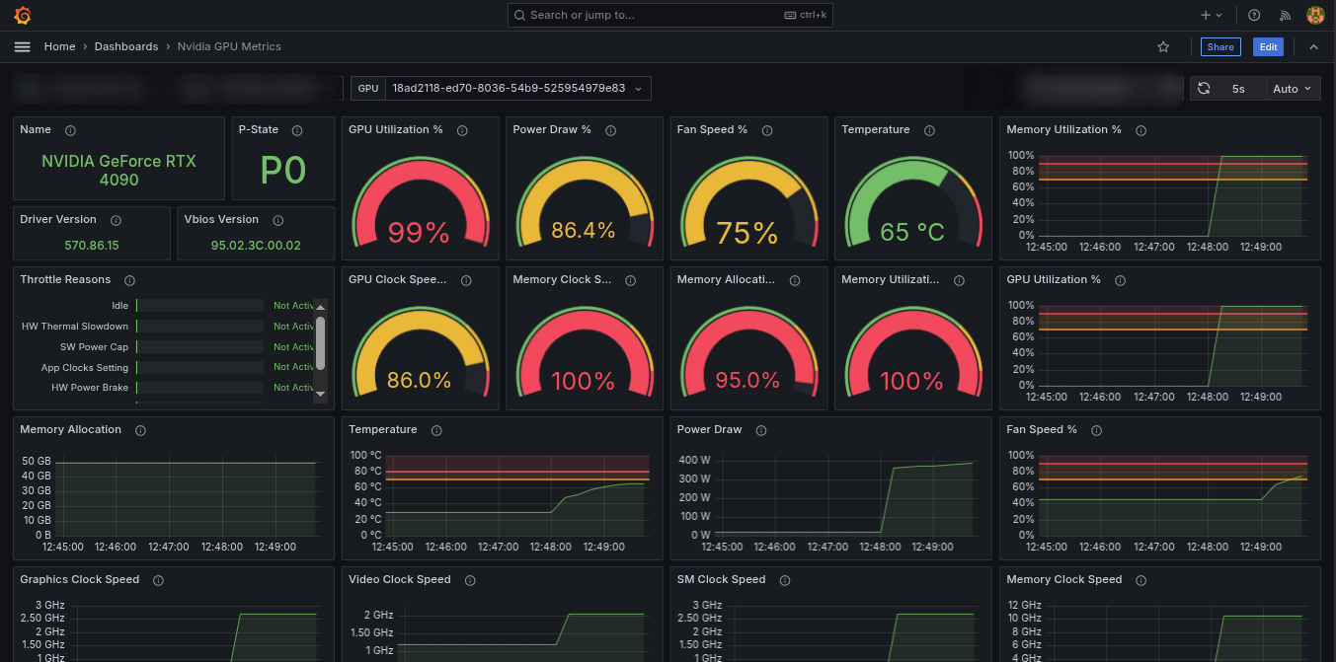This screenshot has width=1336, height=662.
Task: Show info for Name panel
Action: pyautogui.click(x=70, y=130)
